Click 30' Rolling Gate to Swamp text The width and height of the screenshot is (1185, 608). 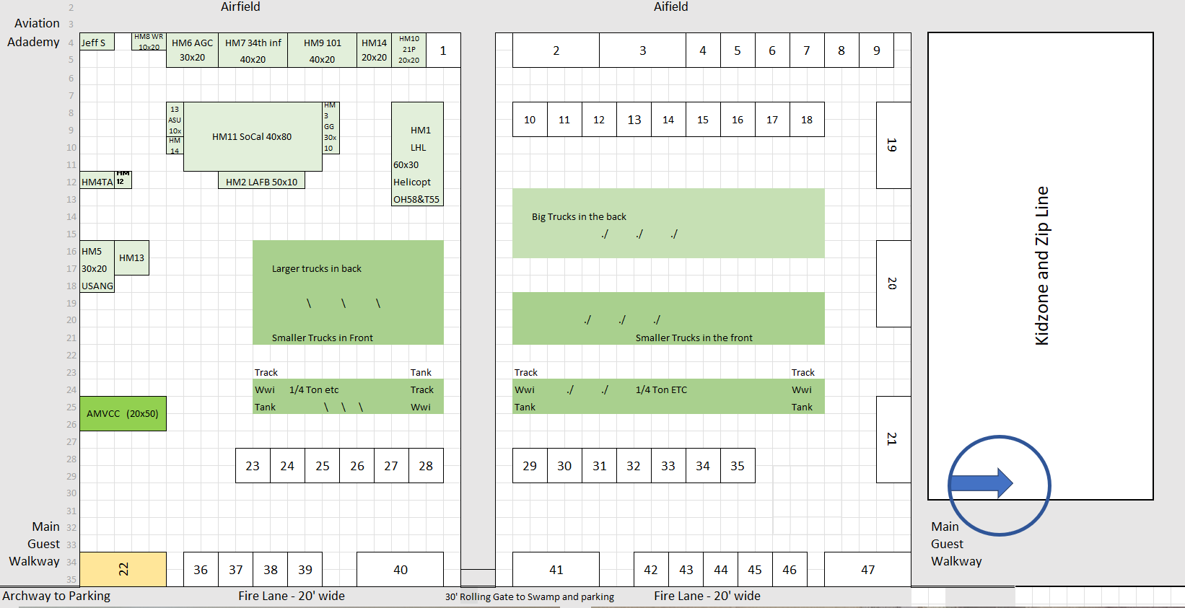click(x=529, y=596)
